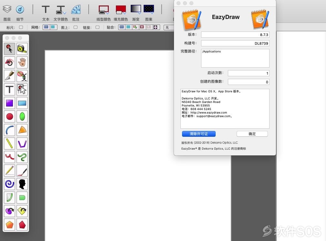
Task: Select the orange wedge tool
Action: point(22,130)
